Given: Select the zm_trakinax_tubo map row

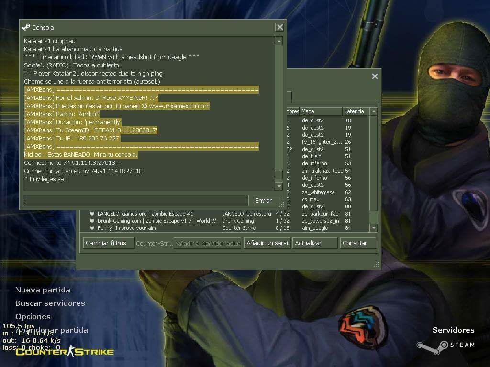Looking at the screenshot, I should pyautogui.click(x=323, y=171).
